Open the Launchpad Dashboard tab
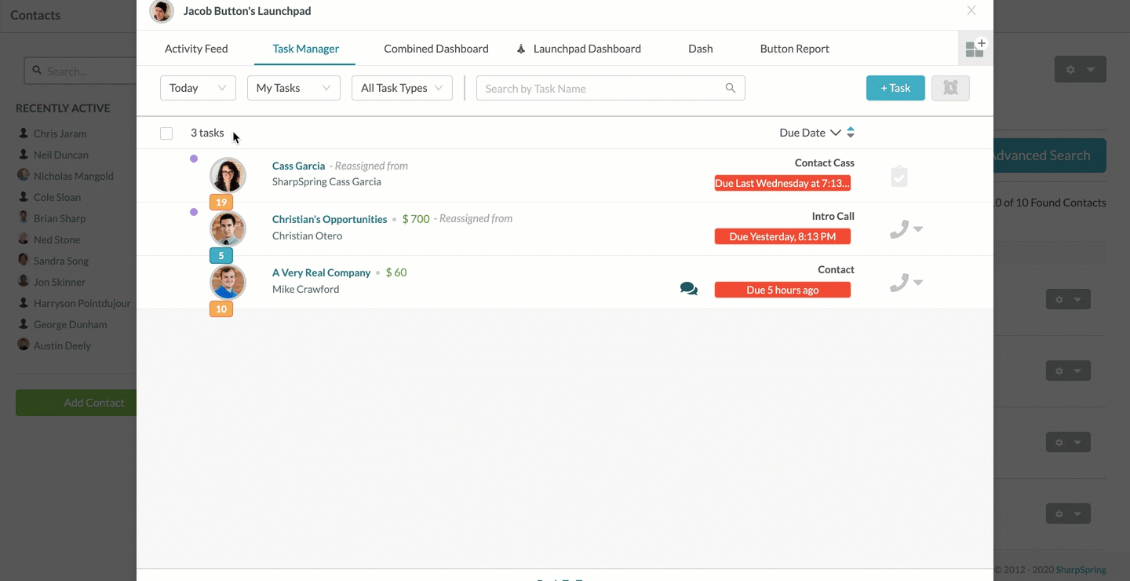Image resolution: width=1130 pixels, height=581 pixels. coord(587,49)
